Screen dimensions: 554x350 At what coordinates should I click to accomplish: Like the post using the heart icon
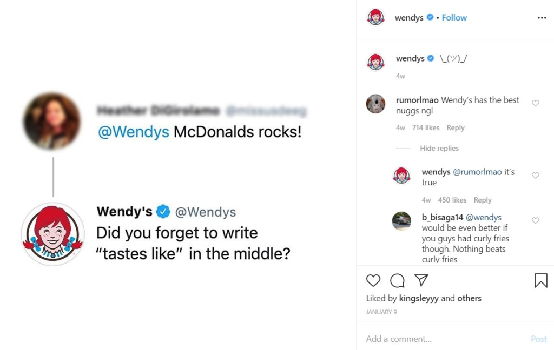tap(373, 281)
